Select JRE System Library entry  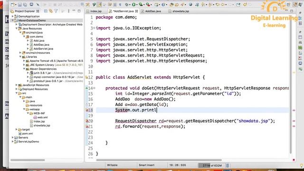click(56, 65)
